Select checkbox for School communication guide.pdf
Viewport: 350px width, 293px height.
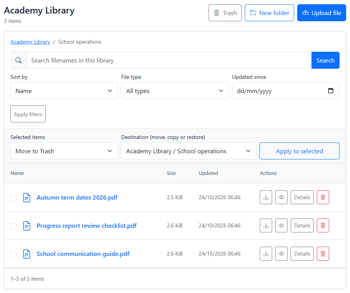(13, 254)
